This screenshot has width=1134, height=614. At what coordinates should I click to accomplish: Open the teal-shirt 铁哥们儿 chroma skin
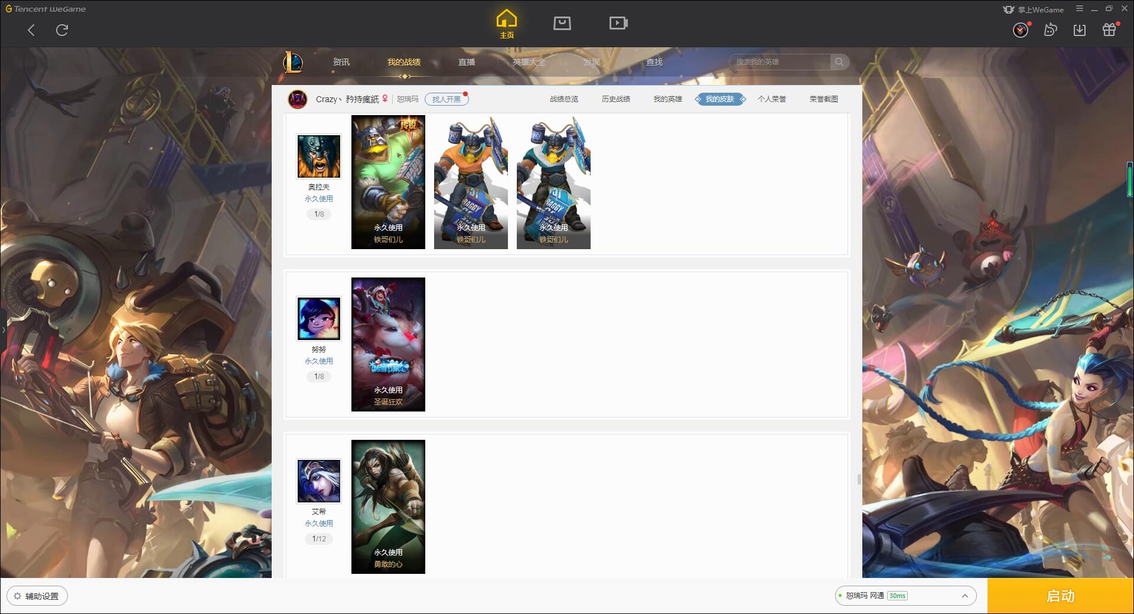(x=553, y=182)
